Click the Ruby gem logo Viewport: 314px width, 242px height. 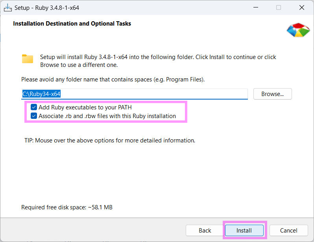[x=298, y=30]
